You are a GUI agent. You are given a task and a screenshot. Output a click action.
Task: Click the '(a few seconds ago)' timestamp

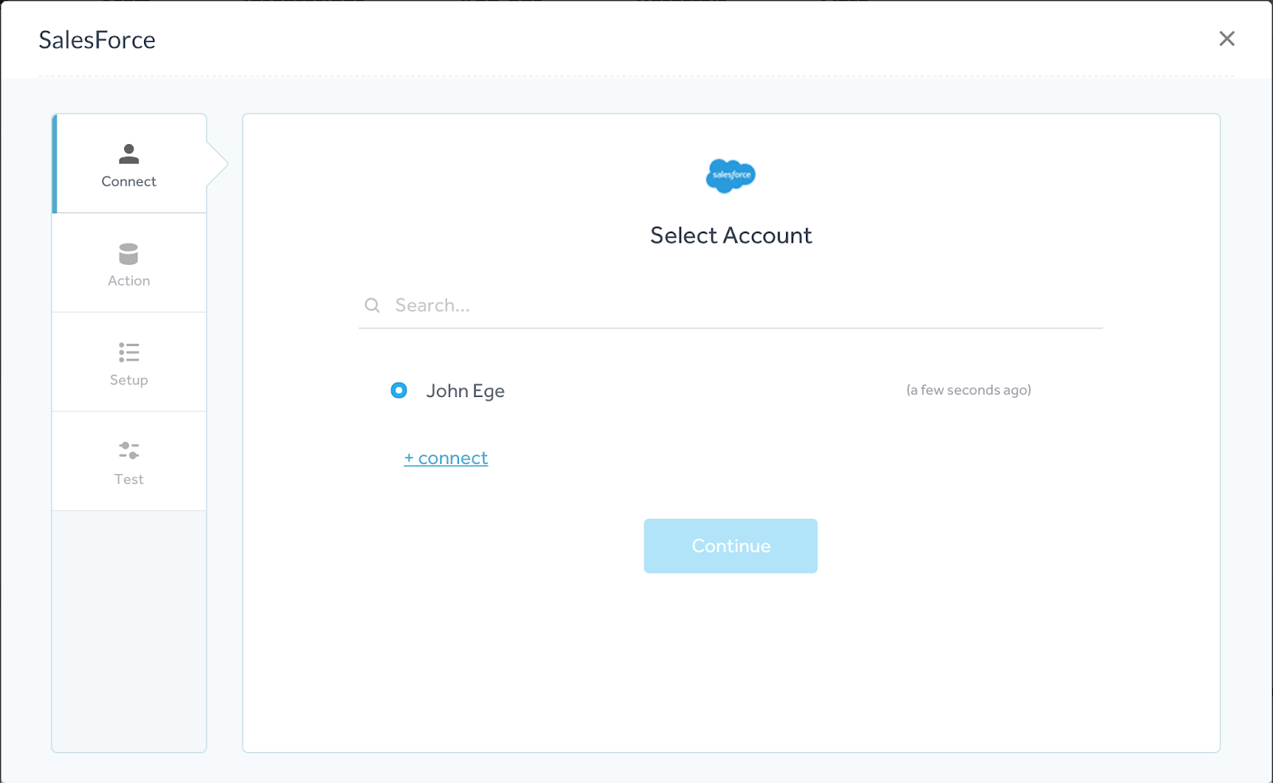coord(968,390)
